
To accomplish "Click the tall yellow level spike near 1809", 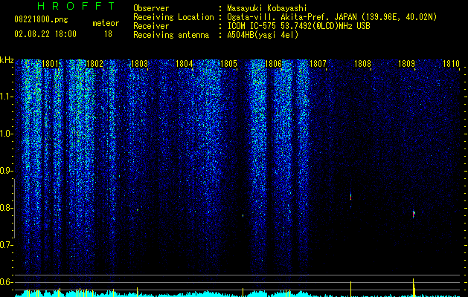I will coord(414,287).
